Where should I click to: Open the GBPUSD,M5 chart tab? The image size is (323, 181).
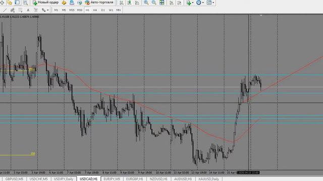[14, 179]
